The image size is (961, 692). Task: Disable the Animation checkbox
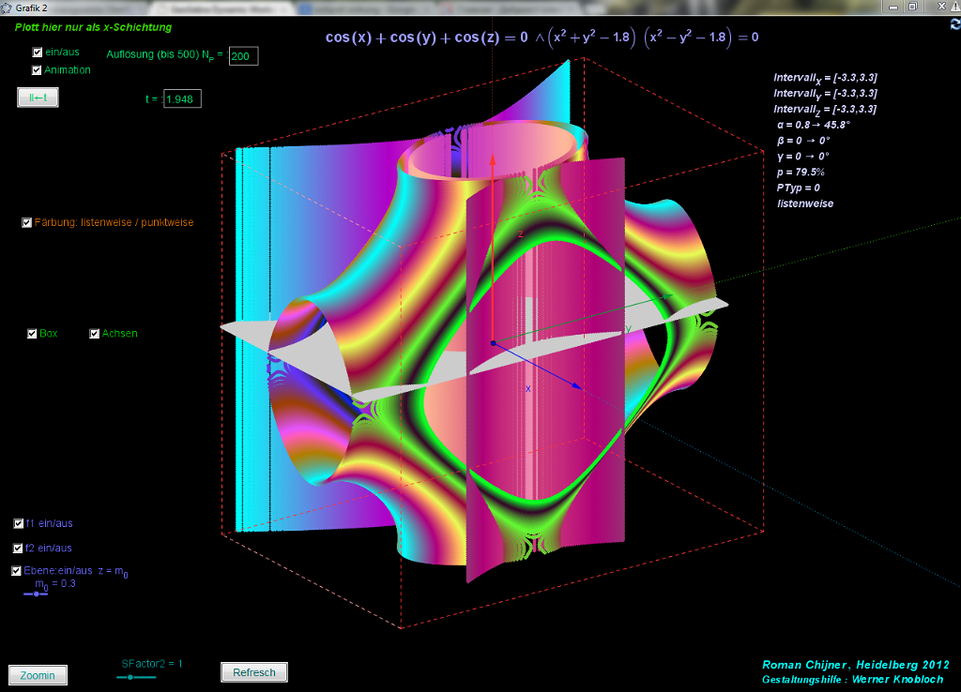37,70
